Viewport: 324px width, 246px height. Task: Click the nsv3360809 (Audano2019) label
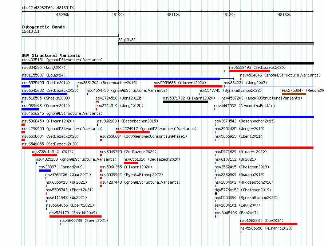[x=240, y=175]
